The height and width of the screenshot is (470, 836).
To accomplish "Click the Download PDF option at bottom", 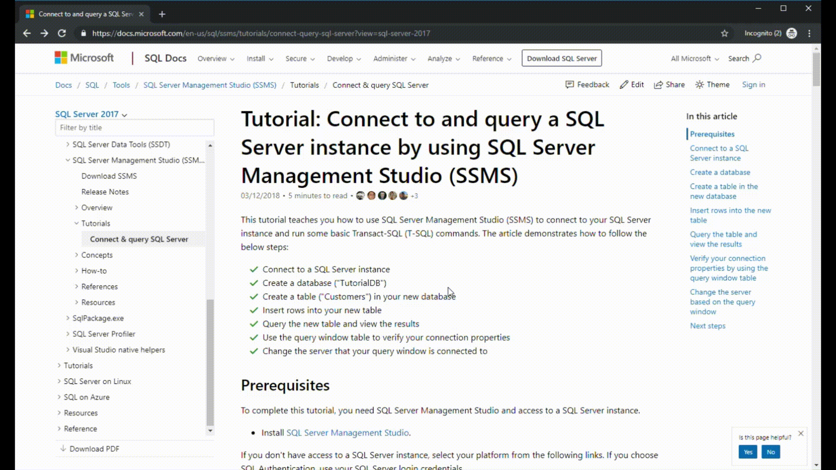I will [94, 448].
